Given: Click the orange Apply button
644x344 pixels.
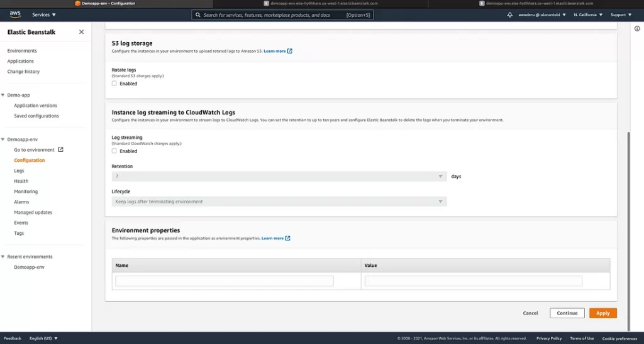Looking at the screenshot, I should 602,313.
